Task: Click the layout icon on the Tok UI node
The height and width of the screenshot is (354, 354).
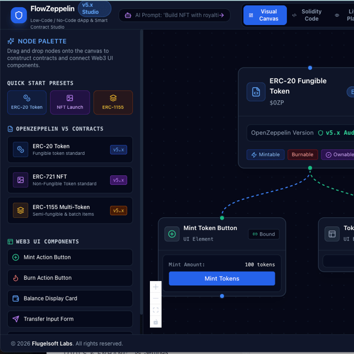Action: (x=332, y=234)
